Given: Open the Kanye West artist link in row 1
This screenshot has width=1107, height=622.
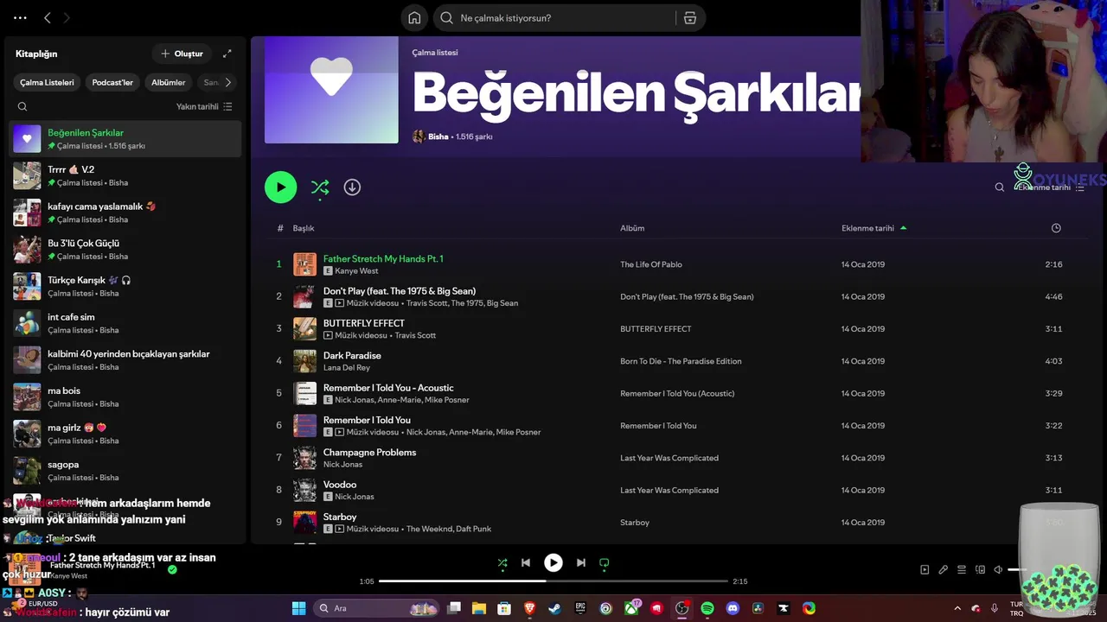Looking at the screenshot, I should click(356, 271).
